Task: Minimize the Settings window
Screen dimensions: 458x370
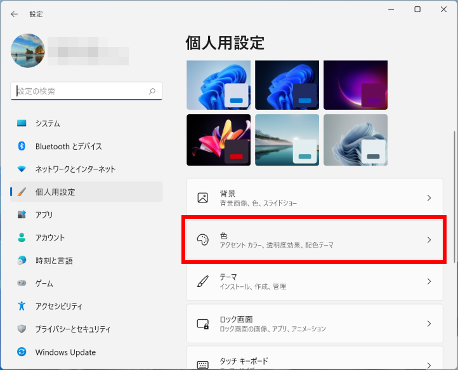Action: (x=391, y=10)
